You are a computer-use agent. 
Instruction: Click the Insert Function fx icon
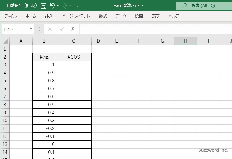73,29
